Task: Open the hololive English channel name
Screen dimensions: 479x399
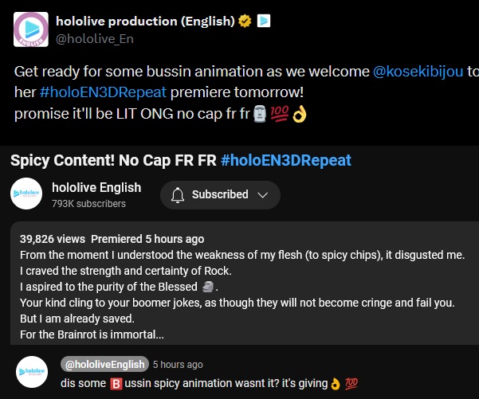Action: pyautogui.click(x=96, y=187)
